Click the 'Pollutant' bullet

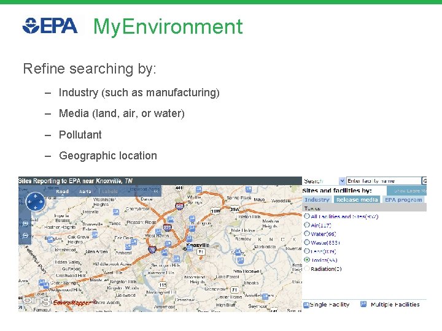(x=80, y=135)
